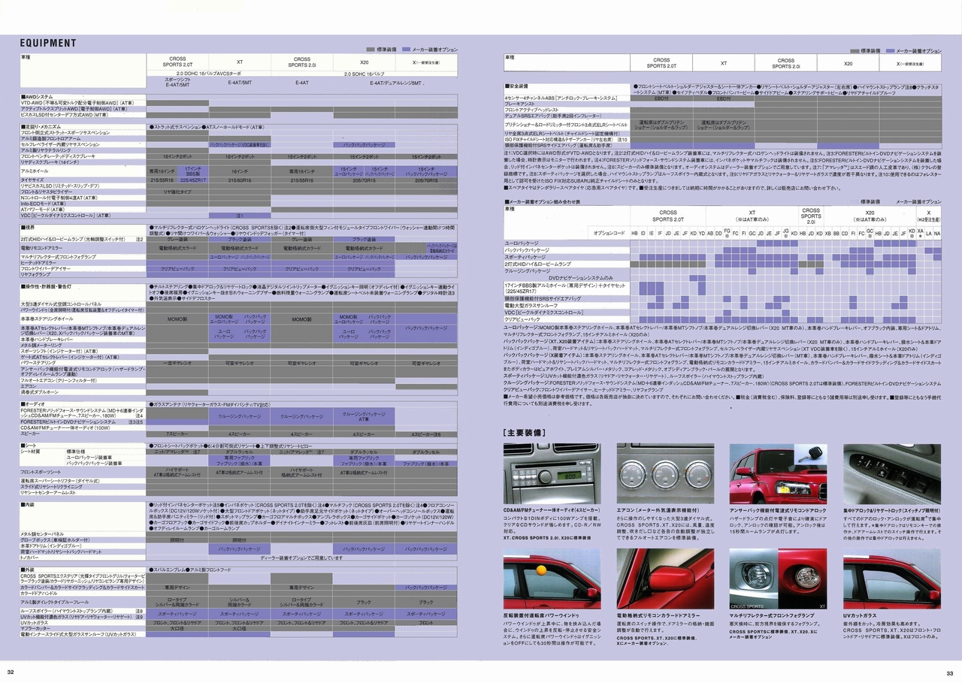Open the power window with orange ball photo
The width and height of the screenshot is (962, 683).
pos(552,579)
